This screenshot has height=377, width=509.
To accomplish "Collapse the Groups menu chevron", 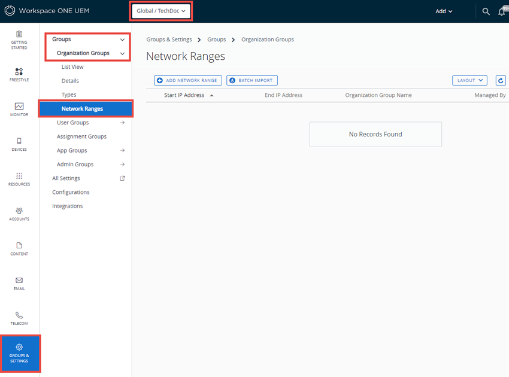I will tap(122, 39).
